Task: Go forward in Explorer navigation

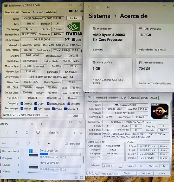Action: (x=7, y=132)
